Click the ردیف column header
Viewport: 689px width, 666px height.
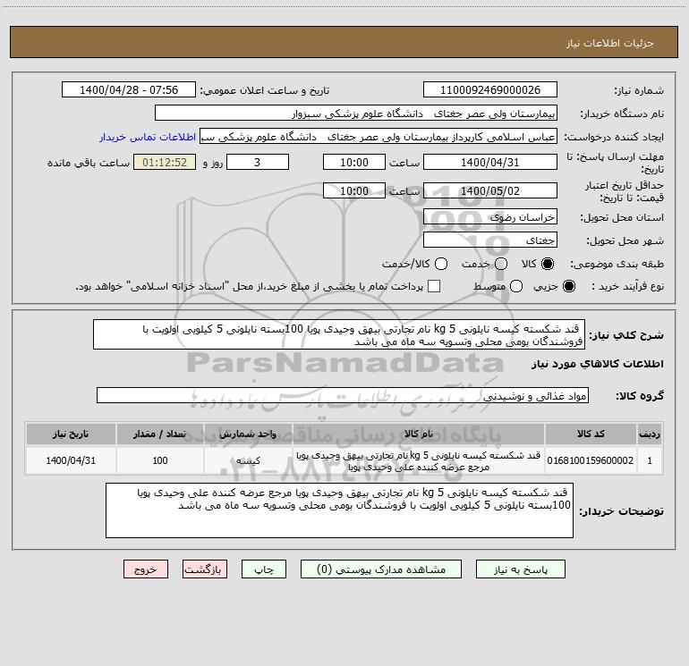pos(650,434)
